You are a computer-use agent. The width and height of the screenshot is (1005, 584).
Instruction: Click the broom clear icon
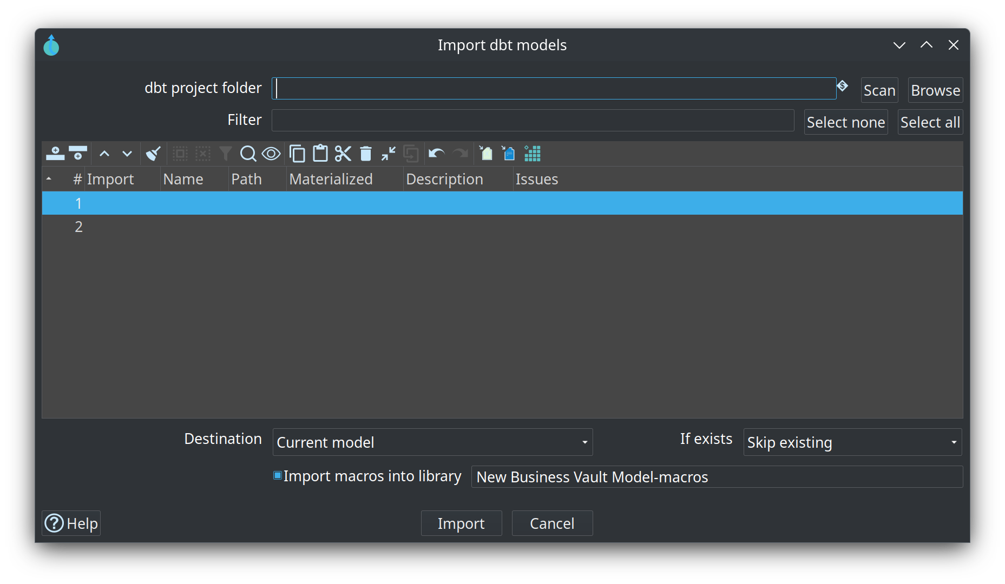(x=153, y=154)
